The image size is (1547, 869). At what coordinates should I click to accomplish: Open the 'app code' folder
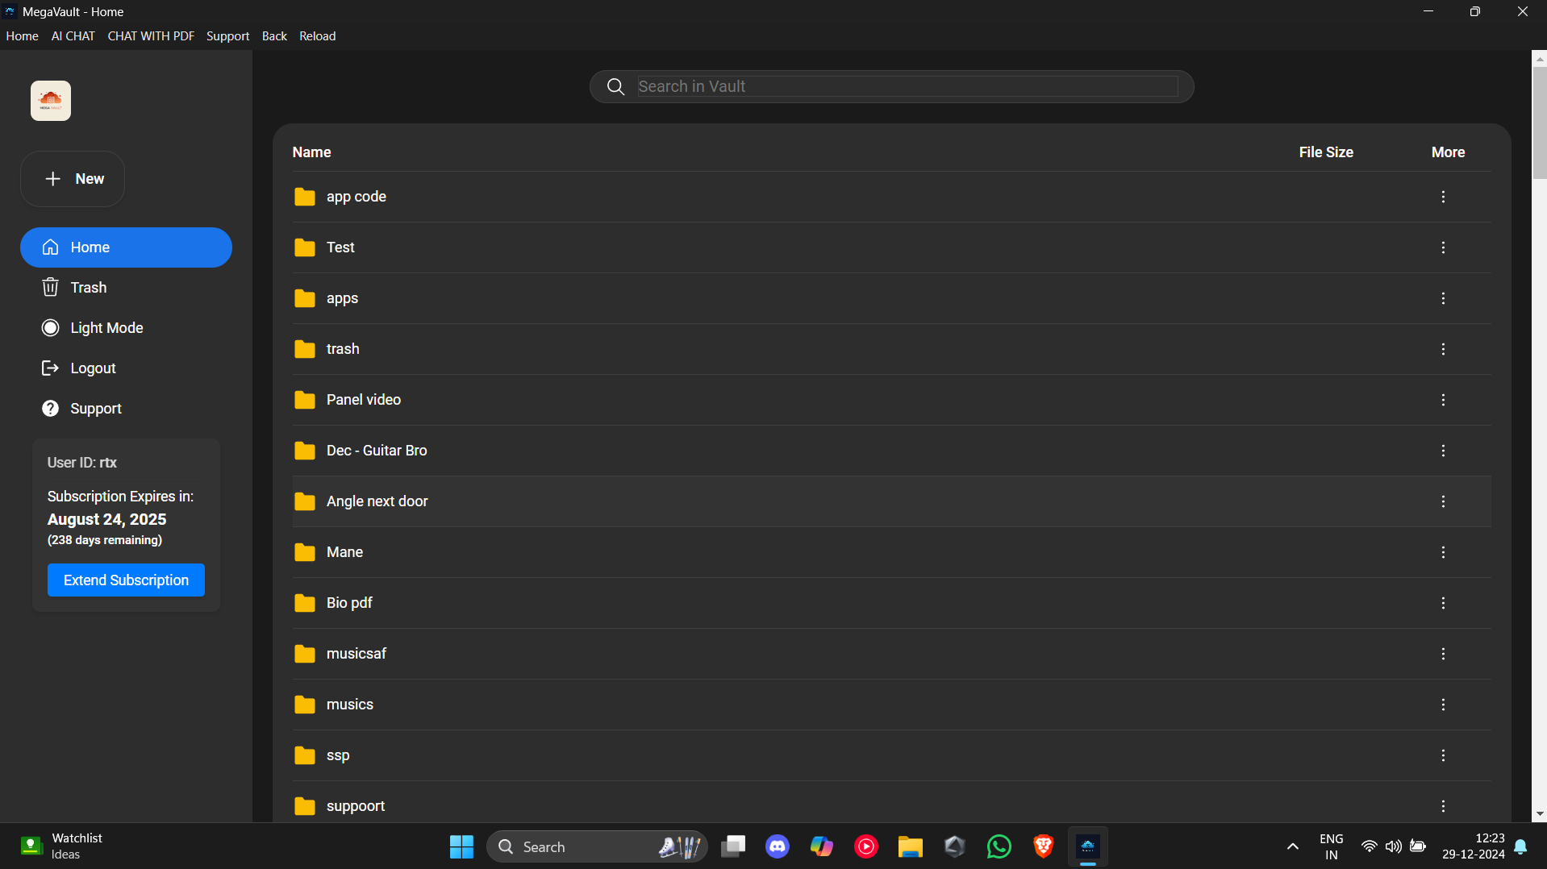coord(356,196)
